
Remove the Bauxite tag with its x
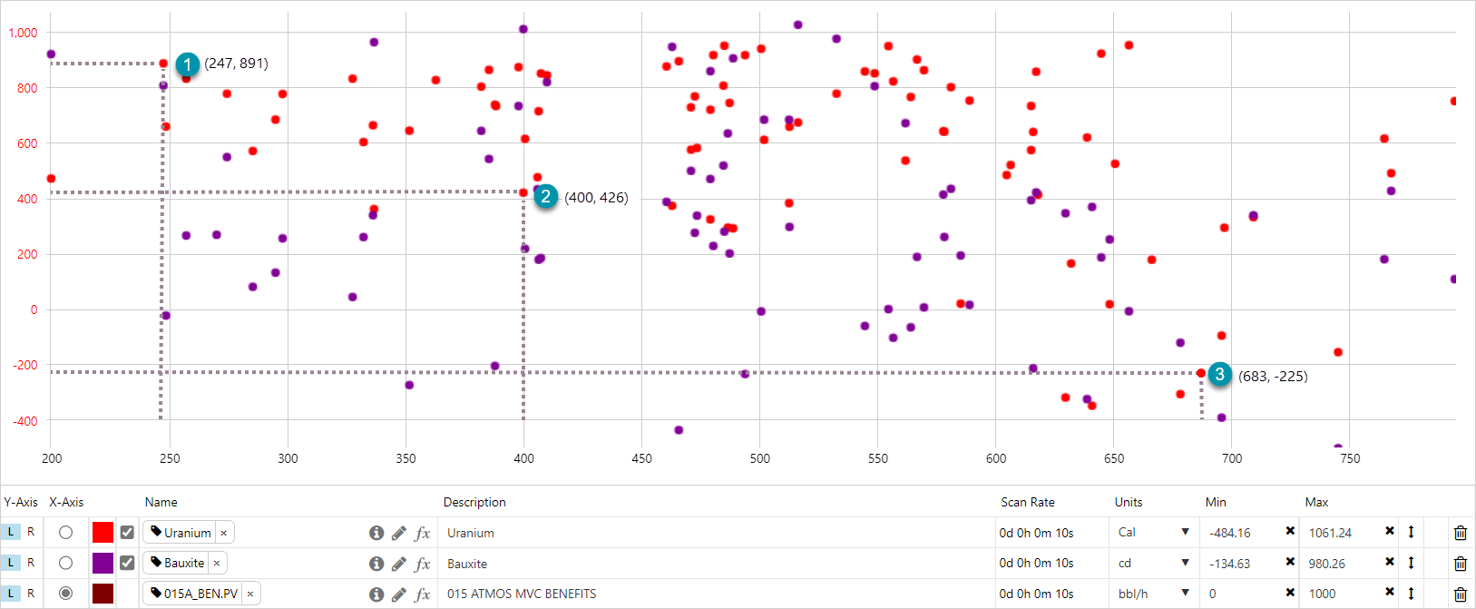click(x=217, y=564)
